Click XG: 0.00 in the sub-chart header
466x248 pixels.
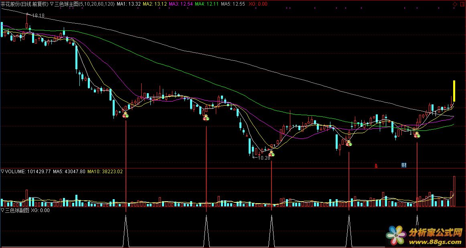(40, 210)
